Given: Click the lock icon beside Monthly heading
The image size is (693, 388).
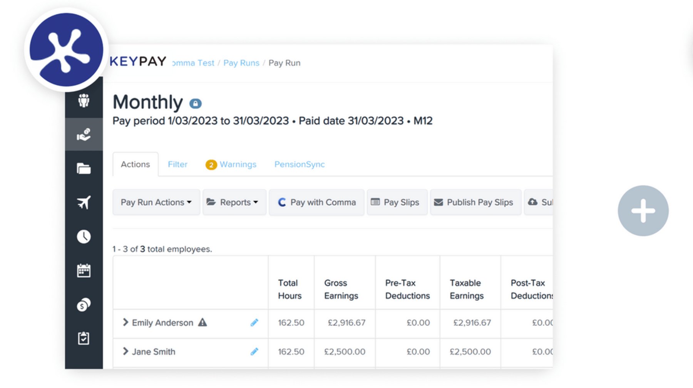Looking at the screenshot, I should tap(196, 103).
